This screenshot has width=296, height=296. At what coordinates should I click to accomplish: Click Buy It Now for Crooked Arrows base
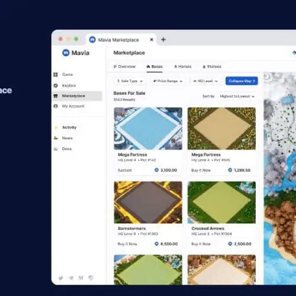201,244
